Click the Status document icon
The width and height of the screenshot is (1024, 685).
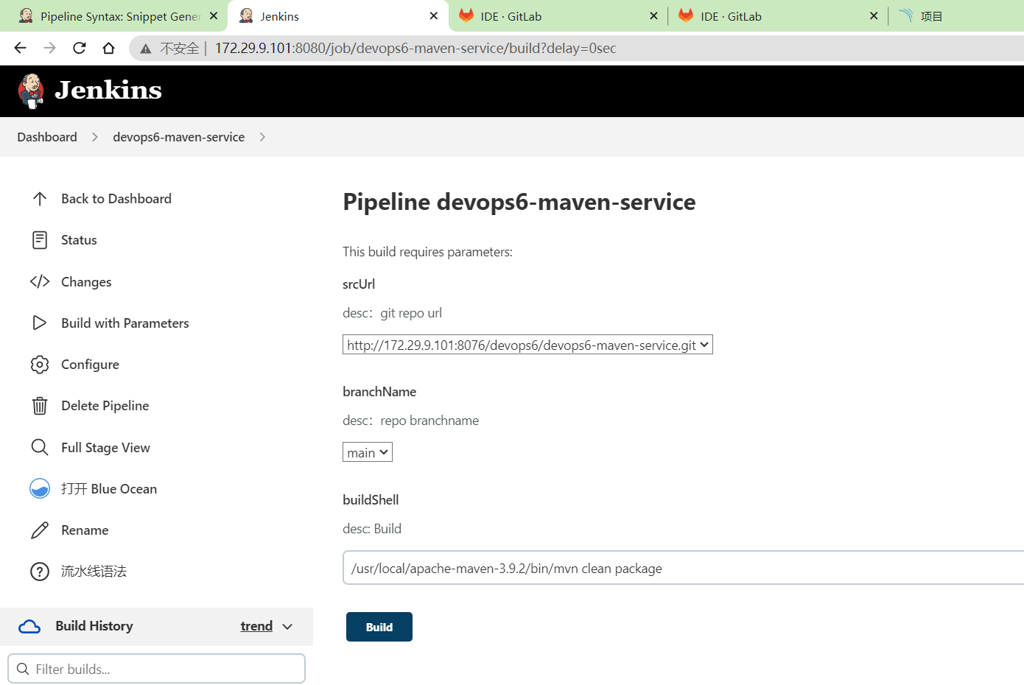[x=40, y=240]
